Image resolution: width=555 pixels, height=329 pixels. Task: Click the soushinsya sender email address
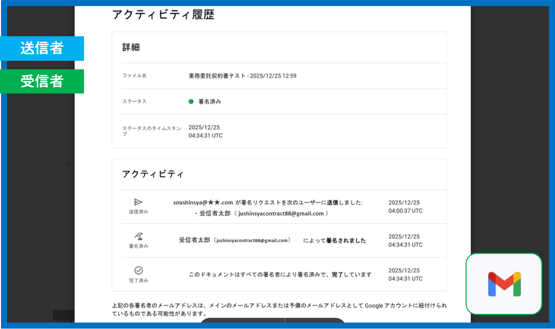point(203,202)
